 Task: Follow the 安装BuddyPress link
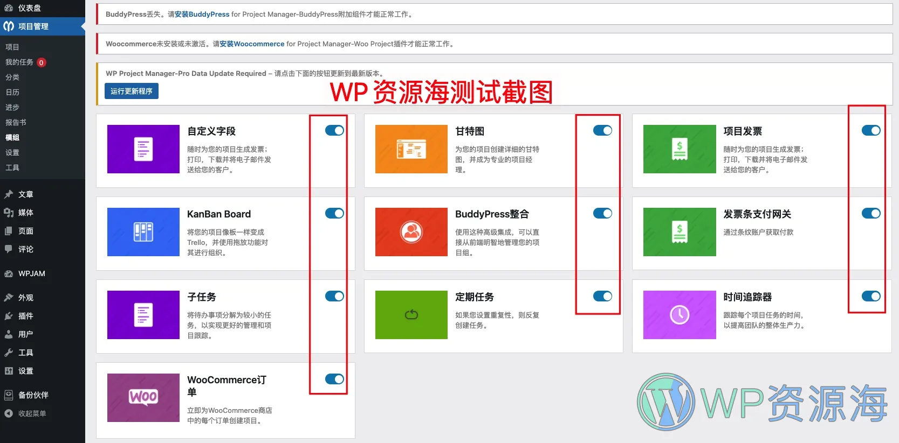[x=202, y=14]
